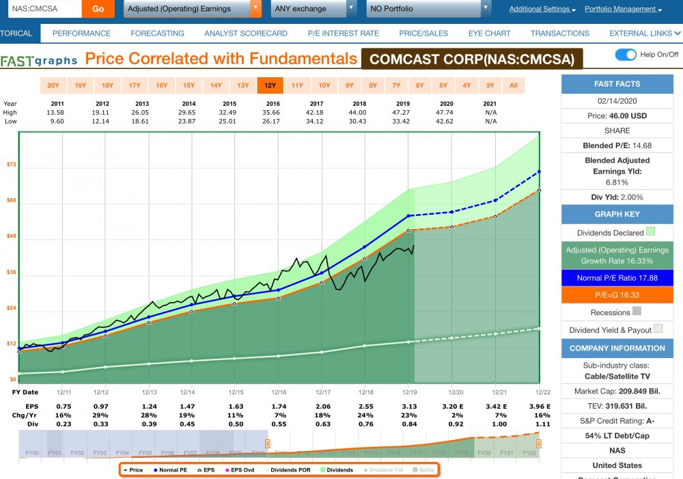The image size is (683, 479).
Task: Select the 8Y time range button
Action: pos(373,85)
